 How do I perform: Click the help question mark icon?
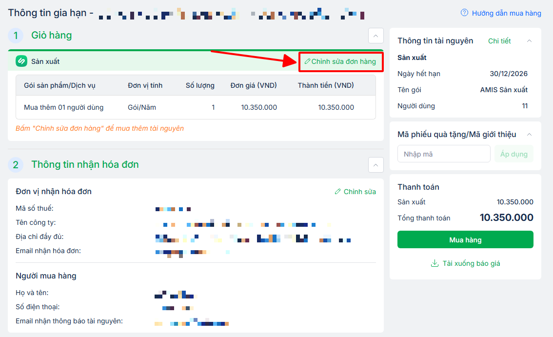click(464, 13)
